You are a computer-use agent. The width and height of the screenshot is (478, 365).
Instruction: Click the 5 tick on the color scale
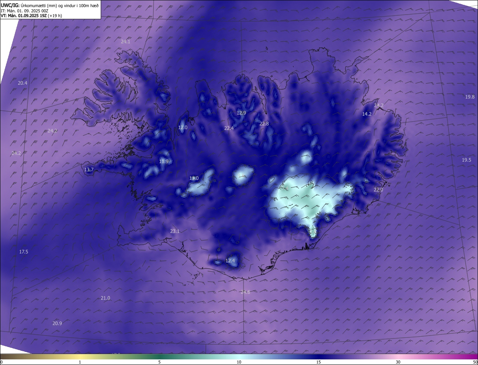159,362
